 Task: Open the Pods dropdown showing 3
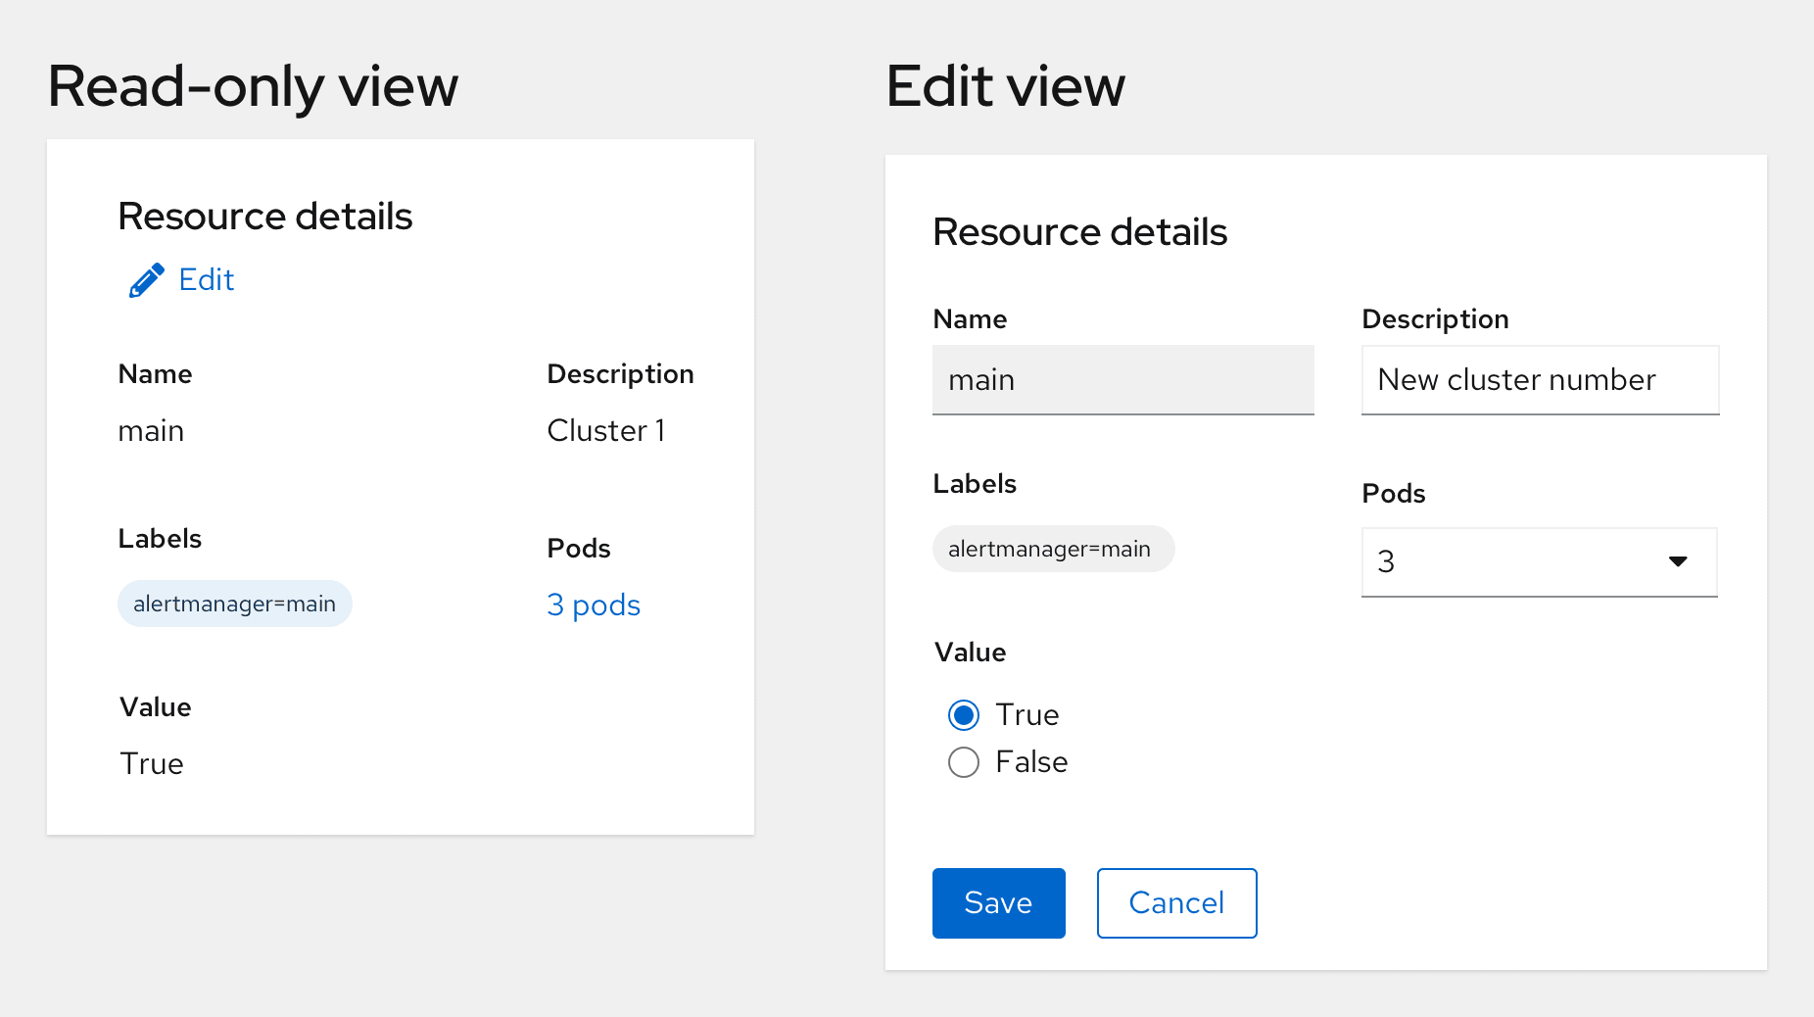click(x=1518, y=562)
